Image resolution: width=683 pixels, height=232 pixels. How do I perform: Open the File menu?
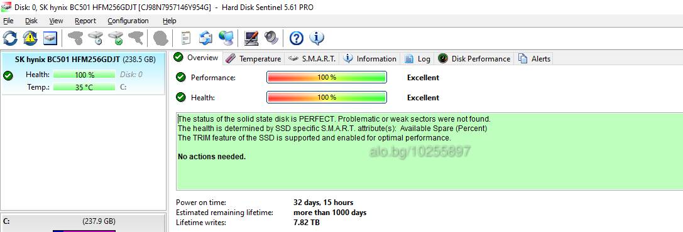tap(8, 21)
